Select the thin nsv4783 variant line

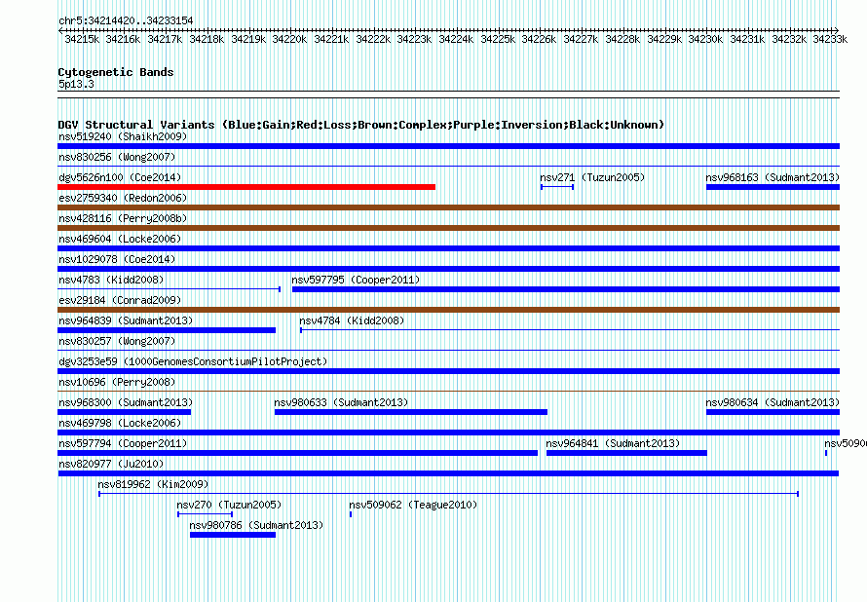pyautogui.click(x=170, y=289)
